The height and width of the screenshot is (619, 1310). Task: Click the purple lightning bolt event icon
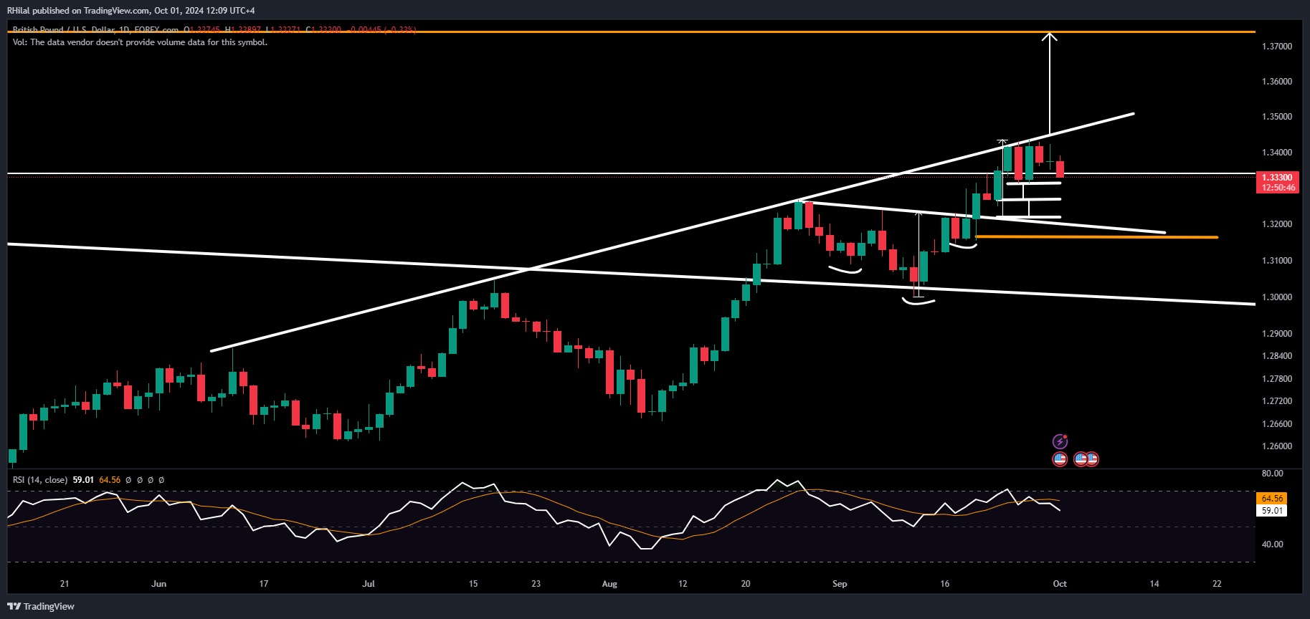point(1060,441)
